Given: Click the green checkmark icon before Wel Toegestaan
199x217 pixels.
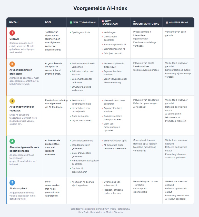Looking at the screenshot, I should 71,23.
